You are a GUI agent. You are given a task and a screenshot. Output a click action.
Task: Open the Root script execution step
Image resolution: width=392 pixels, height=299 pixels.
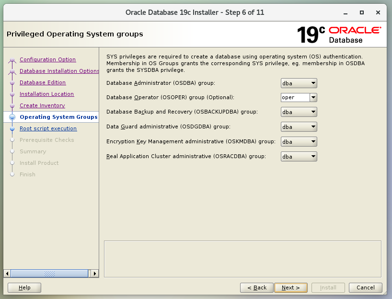(x=48, y=128)
